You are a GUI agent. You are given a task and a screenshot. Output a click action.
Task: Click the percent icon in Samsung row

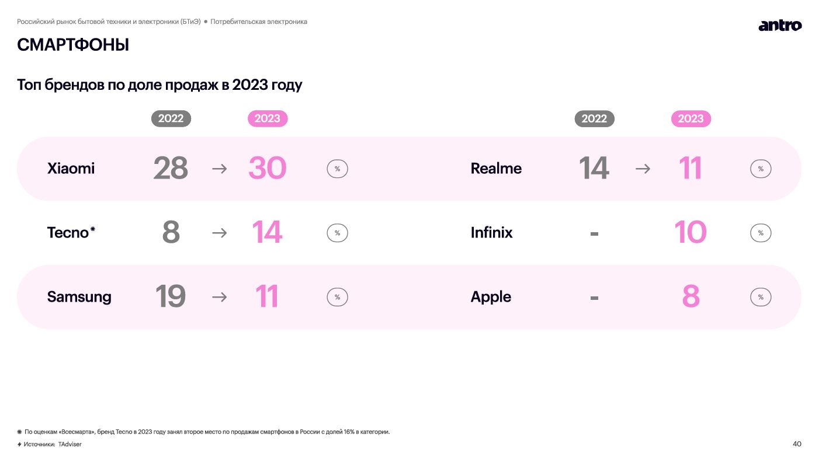337,297
